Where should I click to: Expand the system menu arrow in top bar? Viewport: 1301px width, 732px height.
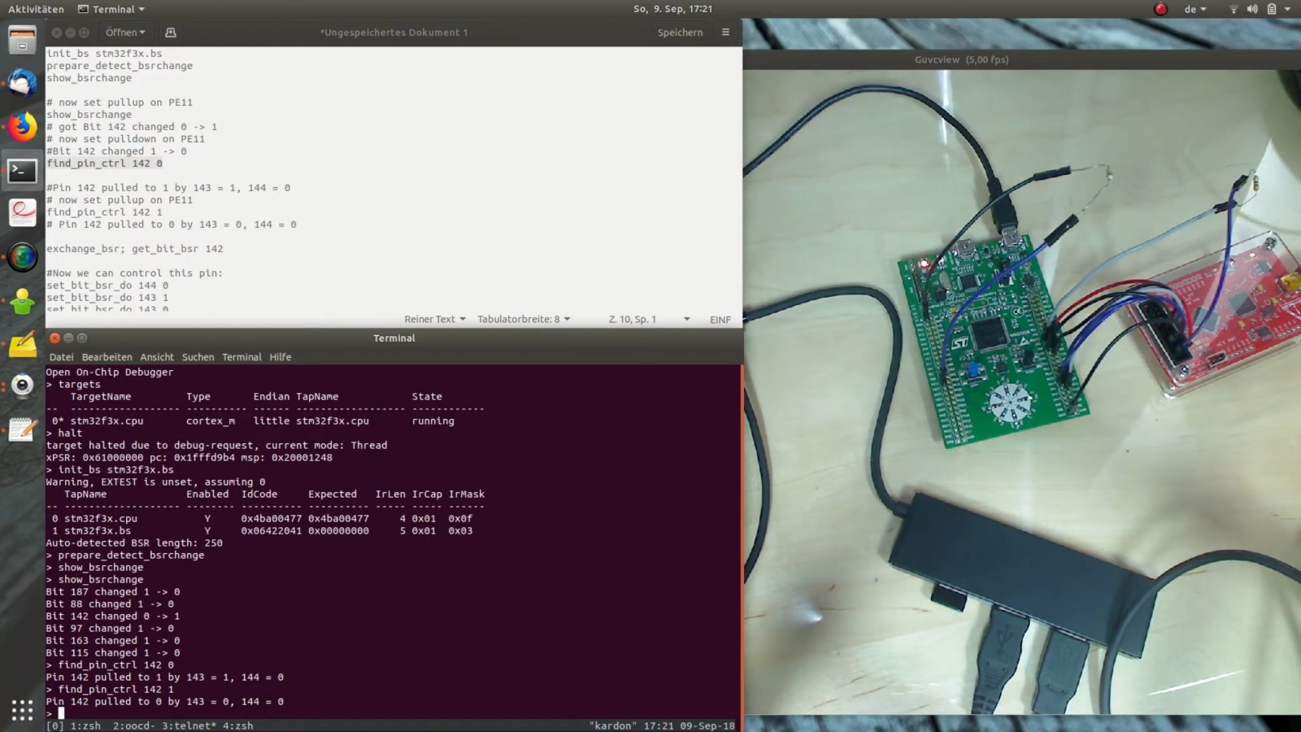point(1287,9)
